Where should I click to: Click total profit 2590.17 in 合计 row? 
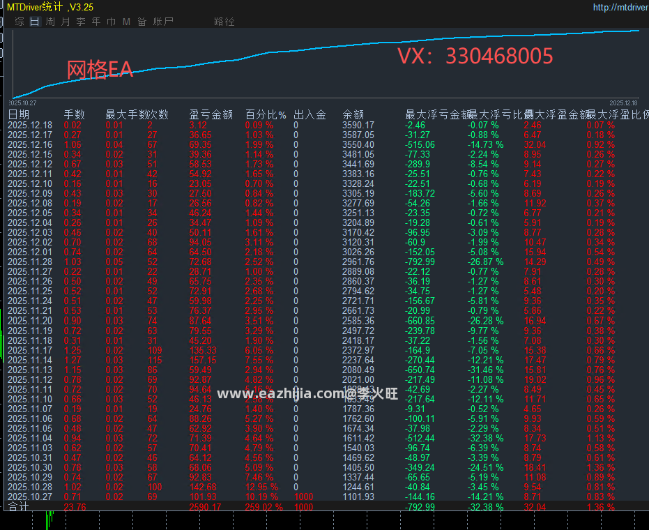(205, 507)
